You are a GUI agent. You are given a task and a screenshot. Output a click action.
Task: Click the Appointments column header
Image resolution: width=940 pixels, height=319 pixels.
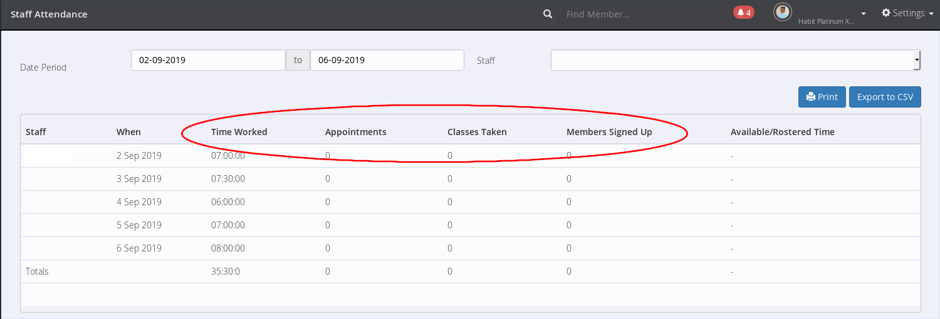(x=355, y=132)
